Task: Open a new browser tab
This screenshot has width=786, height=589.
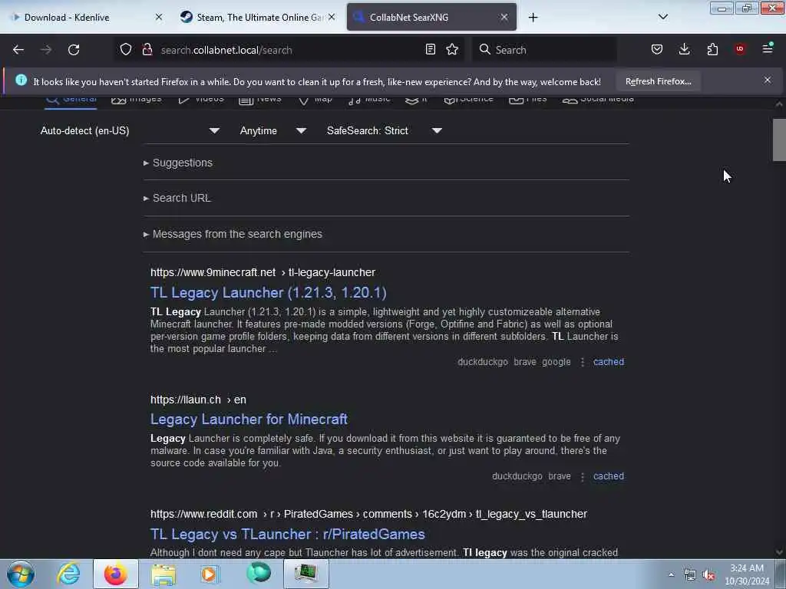Action: [533, 18]
